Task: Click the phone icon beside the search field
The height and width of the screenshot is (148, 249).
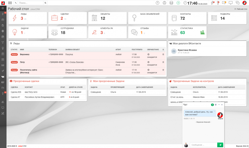Action: tap(16, 3)
